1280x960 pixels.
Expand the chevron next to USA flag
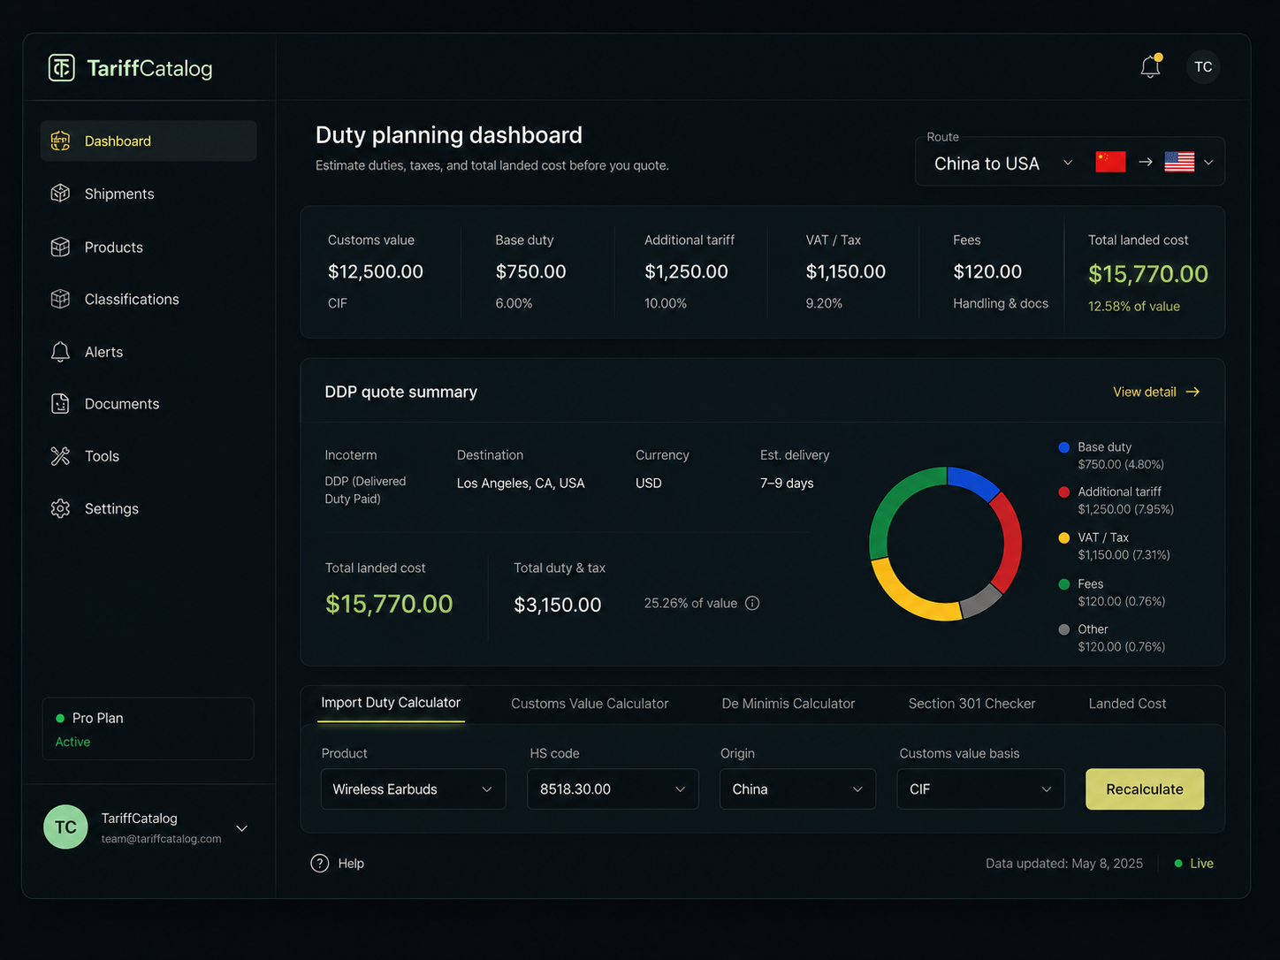tap(1208, 163)
